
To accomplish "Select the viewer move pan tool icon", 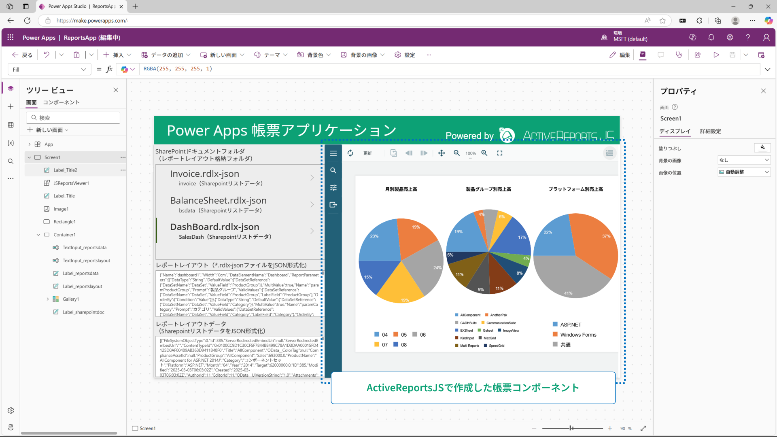I will coord(442,153).
